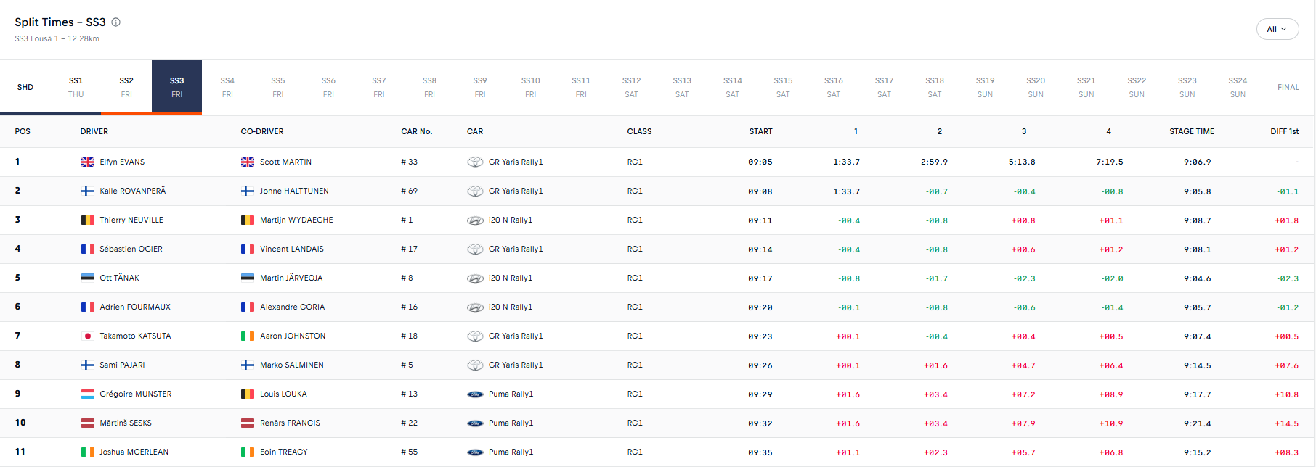Image resolution: width=1316 pixels, height=467 pixels.
Task: Click the Belgium flag next to Martijn WYDAEGHE
Action: [248, 220]
